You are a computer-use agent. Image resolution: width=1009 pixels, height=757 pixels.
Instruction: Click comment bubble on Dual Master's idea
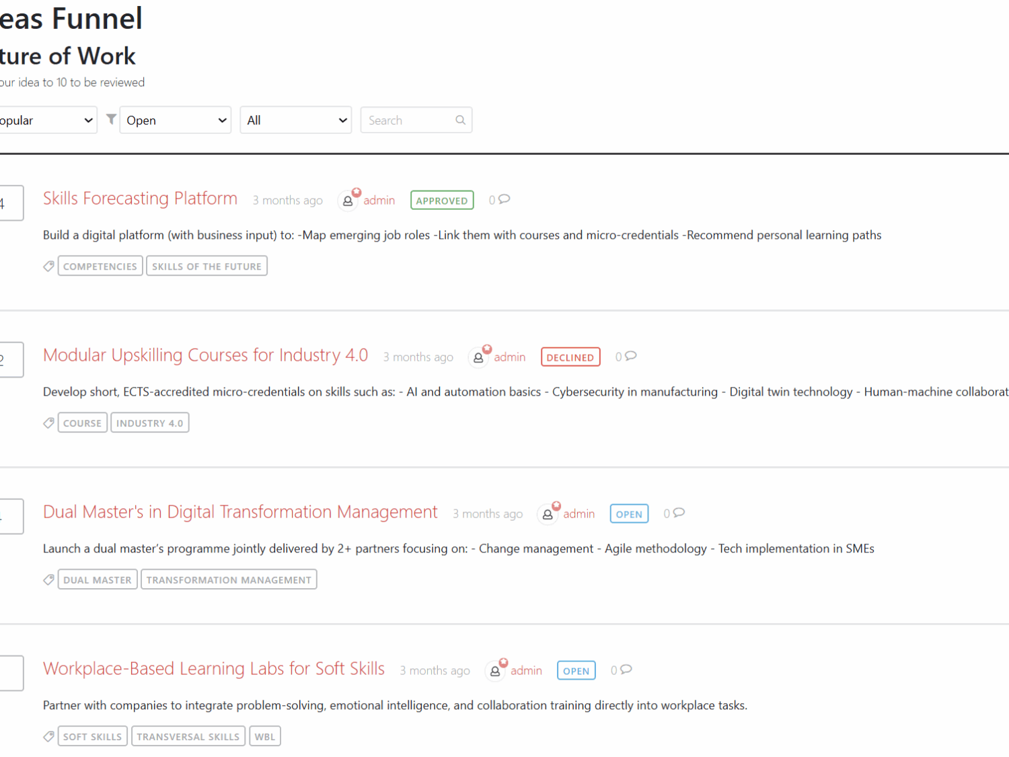click(679, 513)
